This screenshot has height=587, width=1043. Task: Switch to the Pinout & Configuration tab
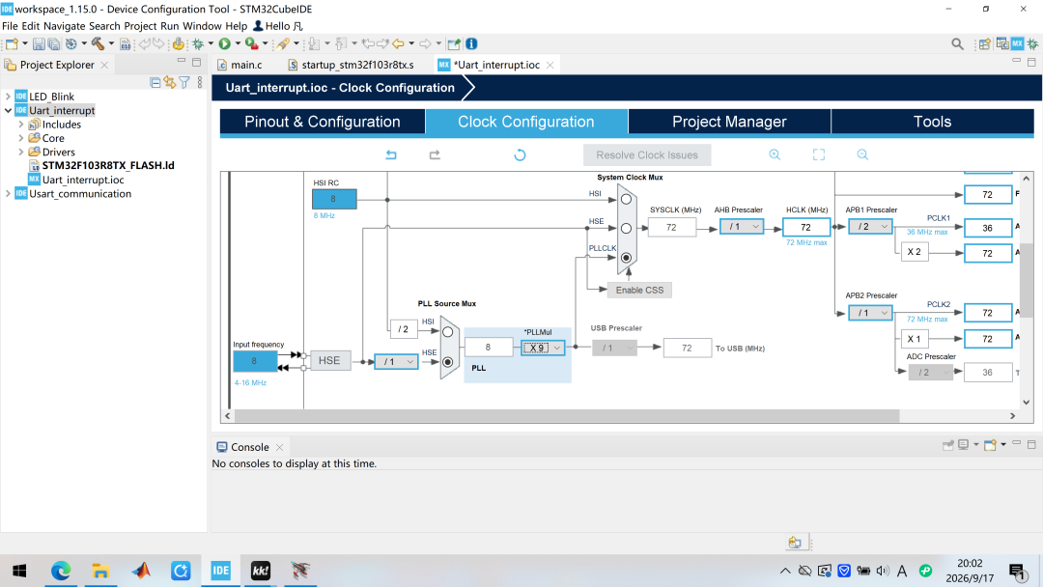(322, 122)
